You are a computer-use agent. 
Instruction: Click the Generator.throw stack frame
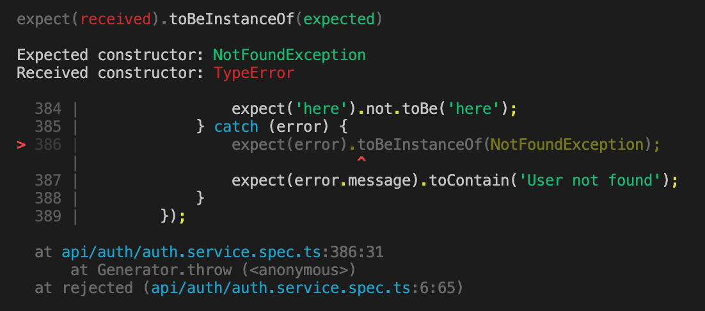click(212, 270)
